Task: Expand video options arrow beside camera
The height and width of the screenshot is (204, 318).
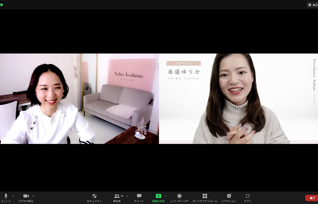Action: point(33,196)
